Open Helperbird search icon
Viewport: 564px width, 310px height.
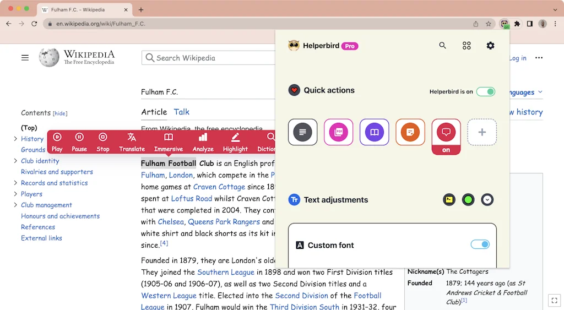(x=442, y=46)
